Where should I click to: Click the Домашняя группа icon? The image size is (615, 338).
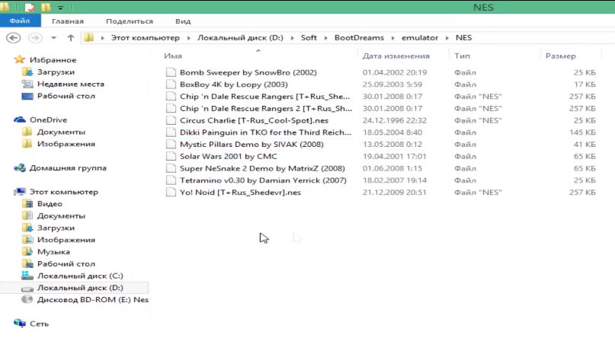tap(20, 168)
